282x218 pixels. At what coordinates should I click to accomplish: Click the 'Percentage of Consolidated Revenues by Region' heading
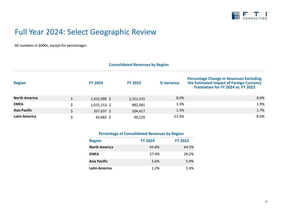(141, 134)
